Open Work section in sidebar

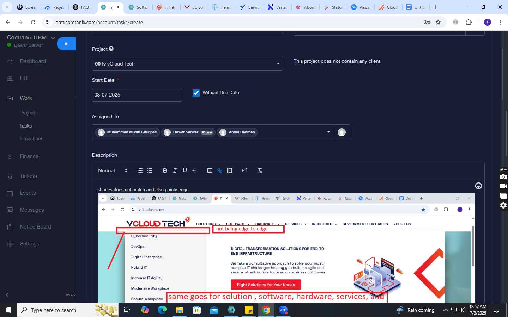point(26,98)
